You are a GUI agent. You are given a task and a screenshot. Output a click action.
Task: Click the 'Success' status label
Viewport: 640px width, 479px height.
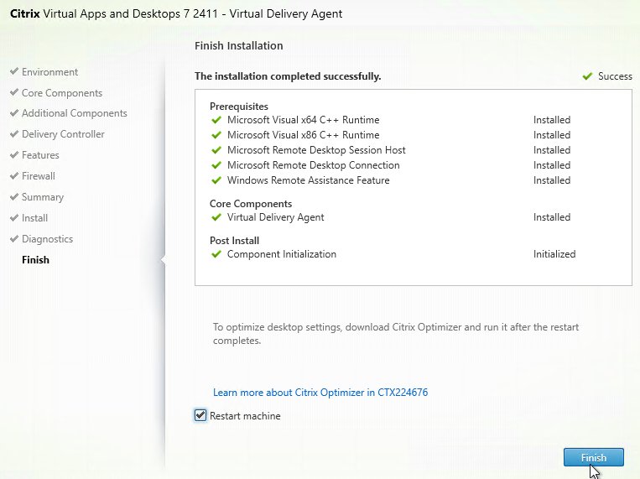(615, 76)
